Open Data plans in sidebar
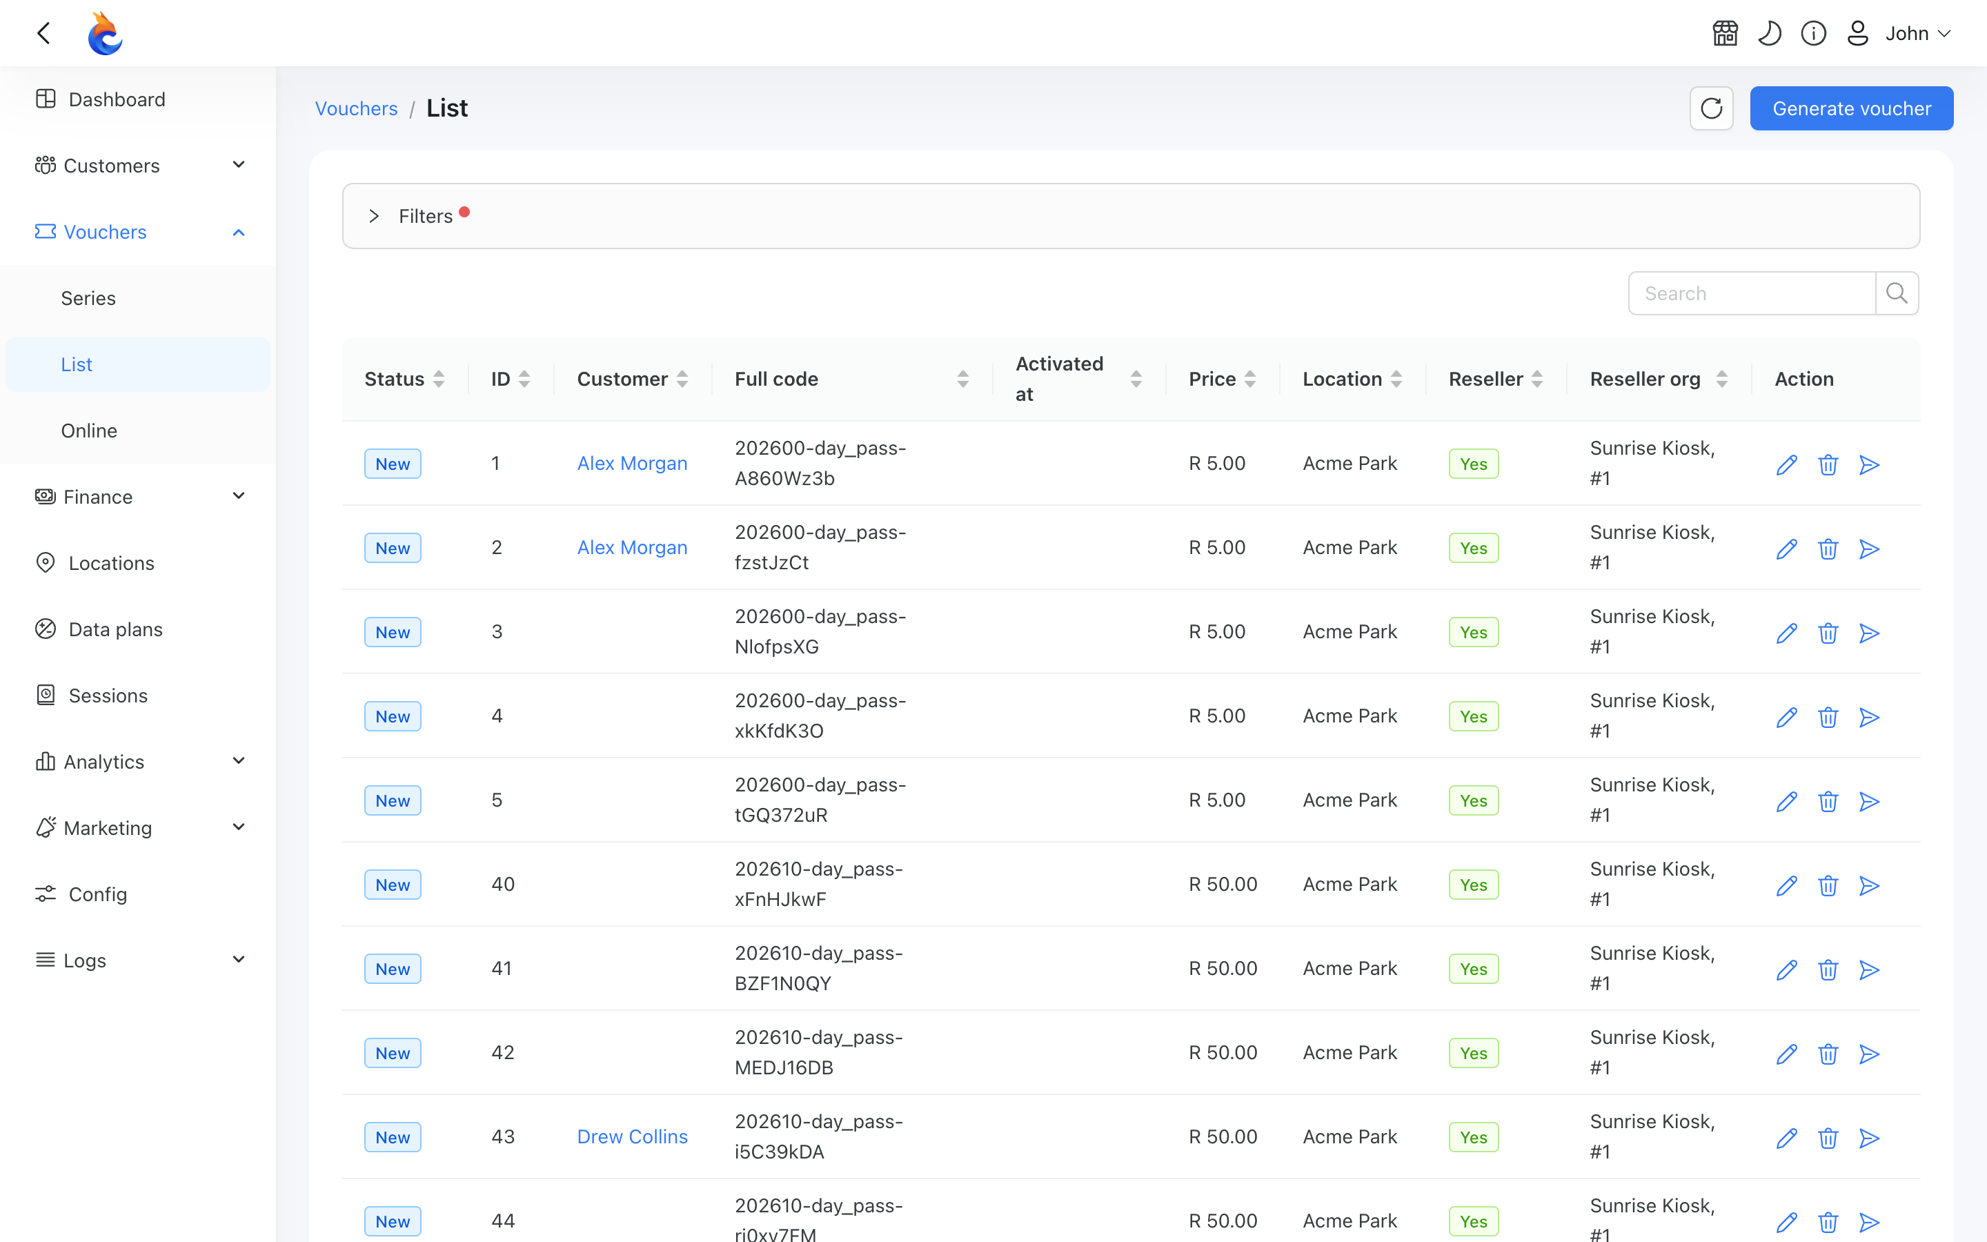The height and width of the screenshot is (1242, 1987). [138, 629]
